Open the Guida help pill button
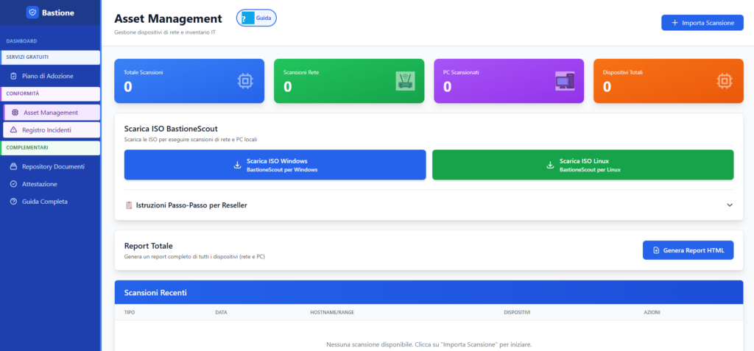 (256, 18)
